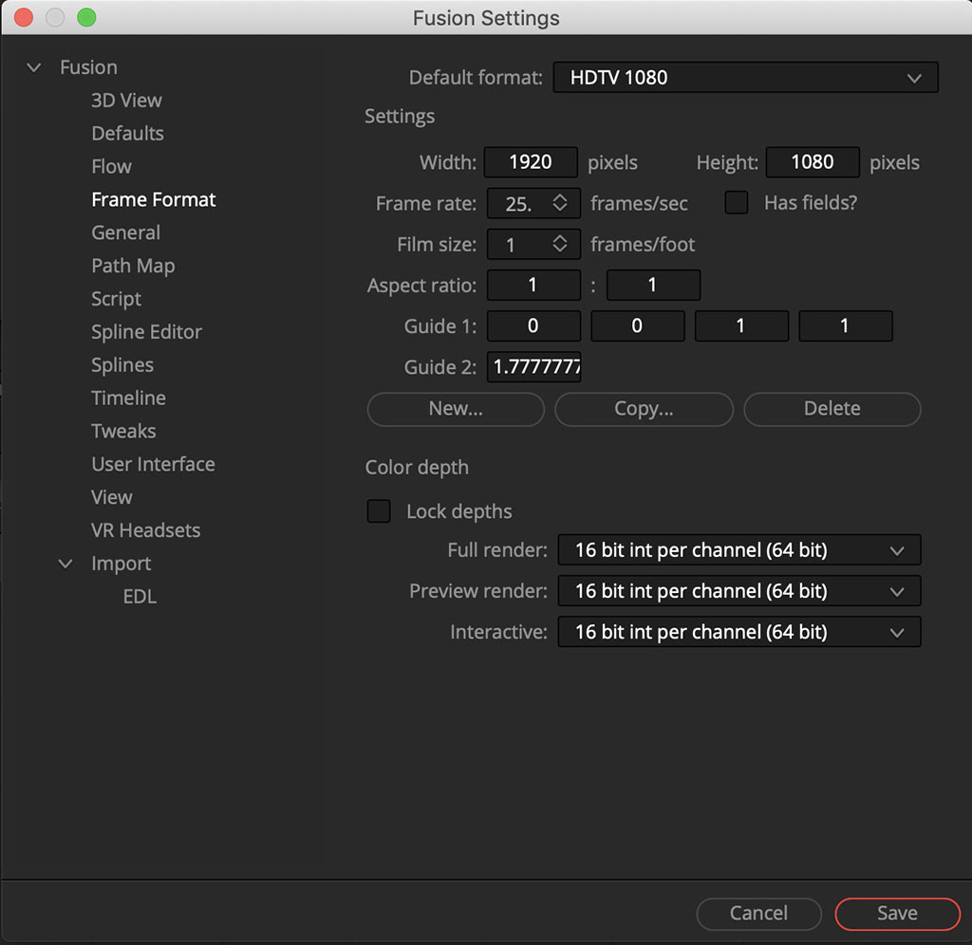Click the Copy... format button
Viewport: 972px width, 945px height.
(x=645, y=409)
